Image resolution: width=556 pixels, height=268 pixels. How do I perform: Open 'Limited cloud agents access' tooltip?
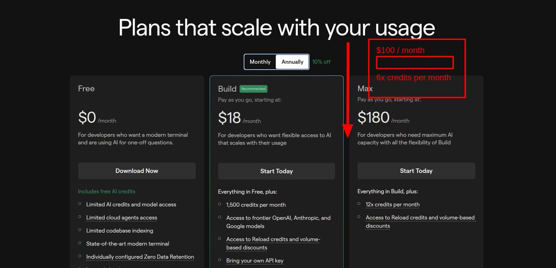click(121, 218)
